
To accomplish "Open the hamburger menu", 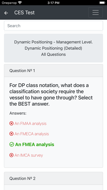I will [96, 13].
